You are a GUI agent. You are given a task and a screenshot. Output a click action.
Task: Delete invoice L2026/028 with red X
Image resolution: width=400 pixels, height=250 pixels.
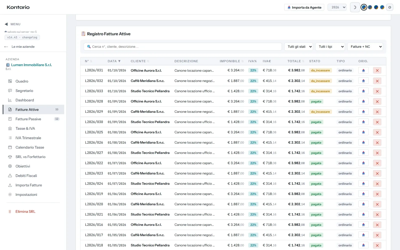377,101
